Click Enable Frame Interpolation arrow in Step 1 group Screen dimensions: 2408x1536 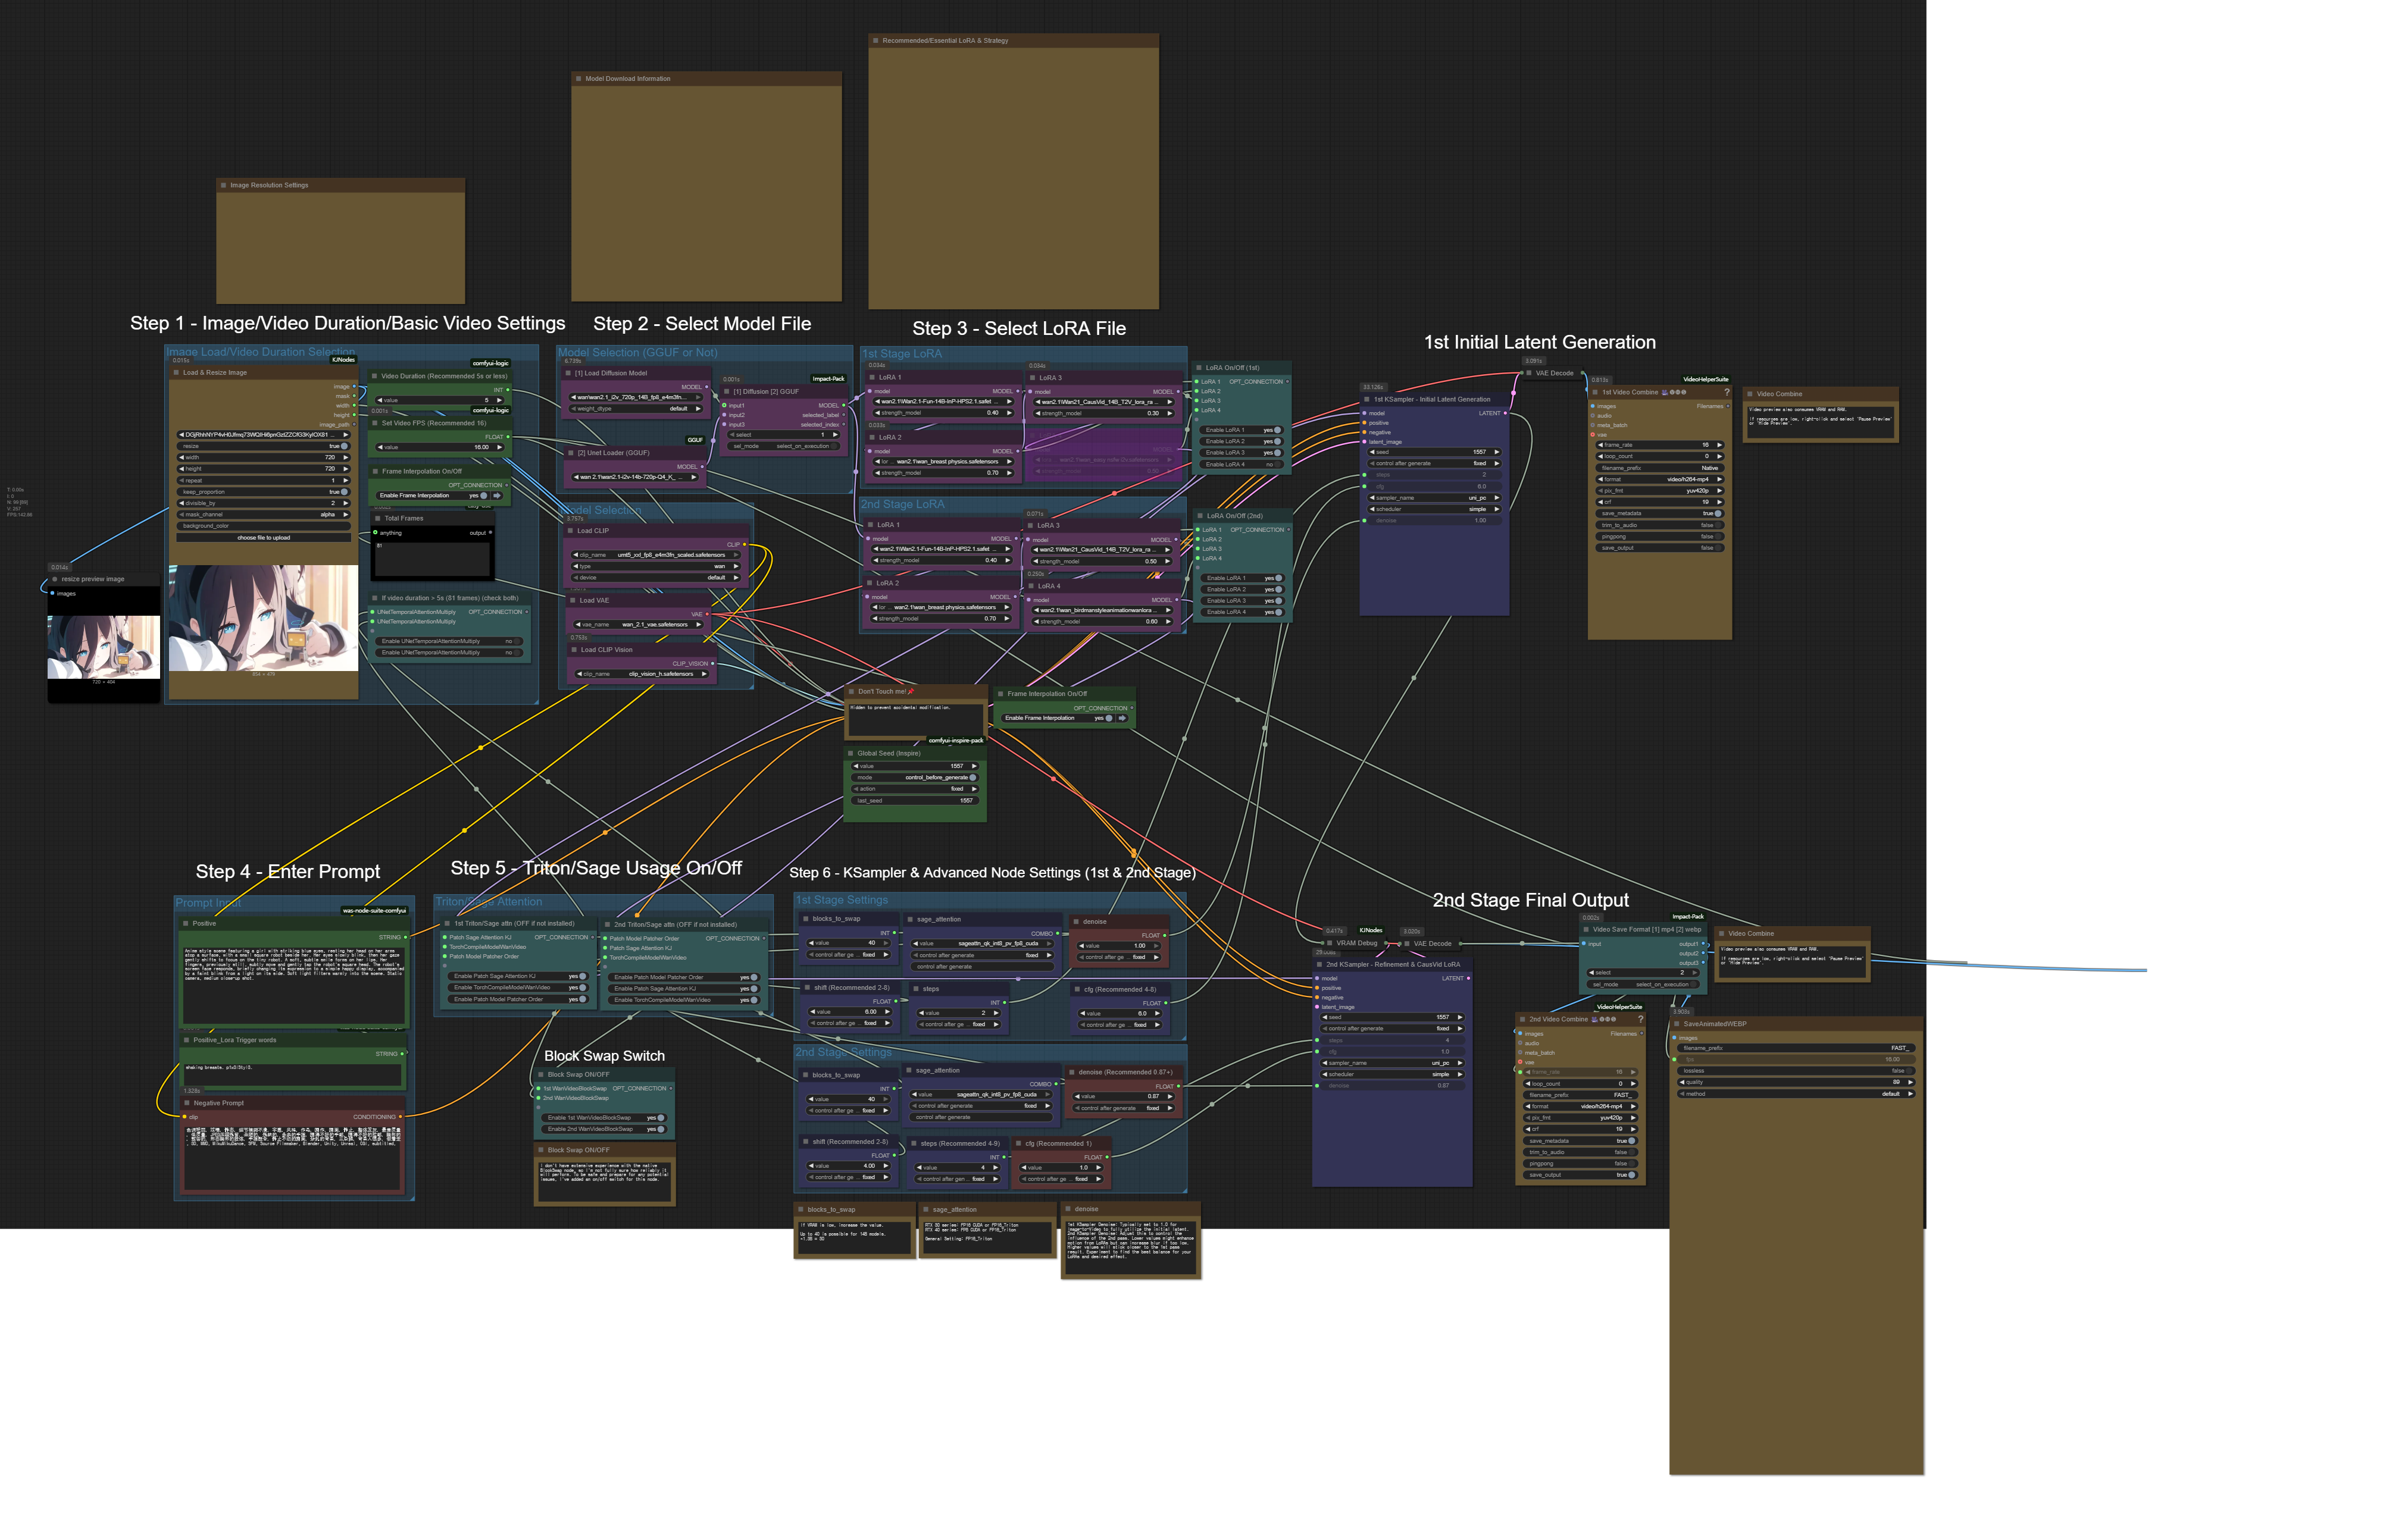tap(496, 496)
